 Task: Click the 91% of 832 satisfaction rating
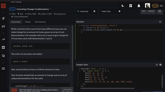(30, 14)
